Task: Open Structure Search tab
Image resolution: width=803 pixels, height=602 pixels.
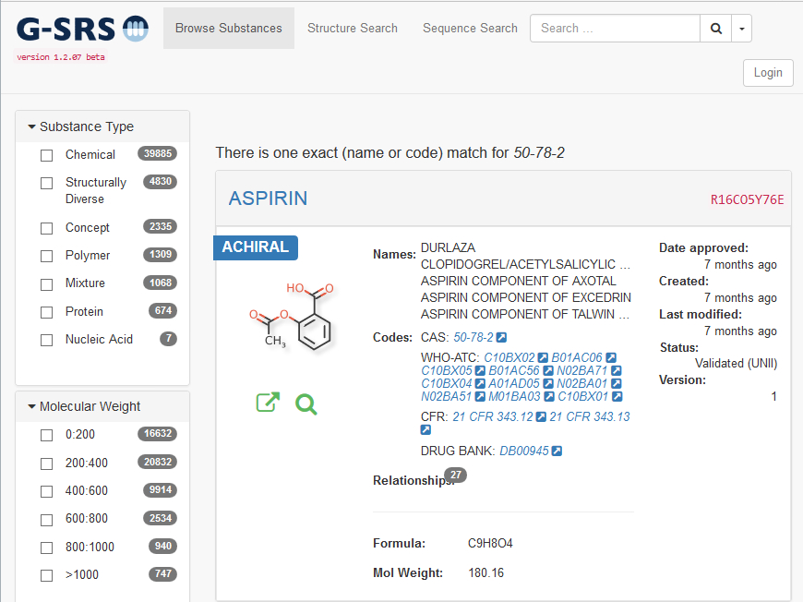Action: [353, 29]
